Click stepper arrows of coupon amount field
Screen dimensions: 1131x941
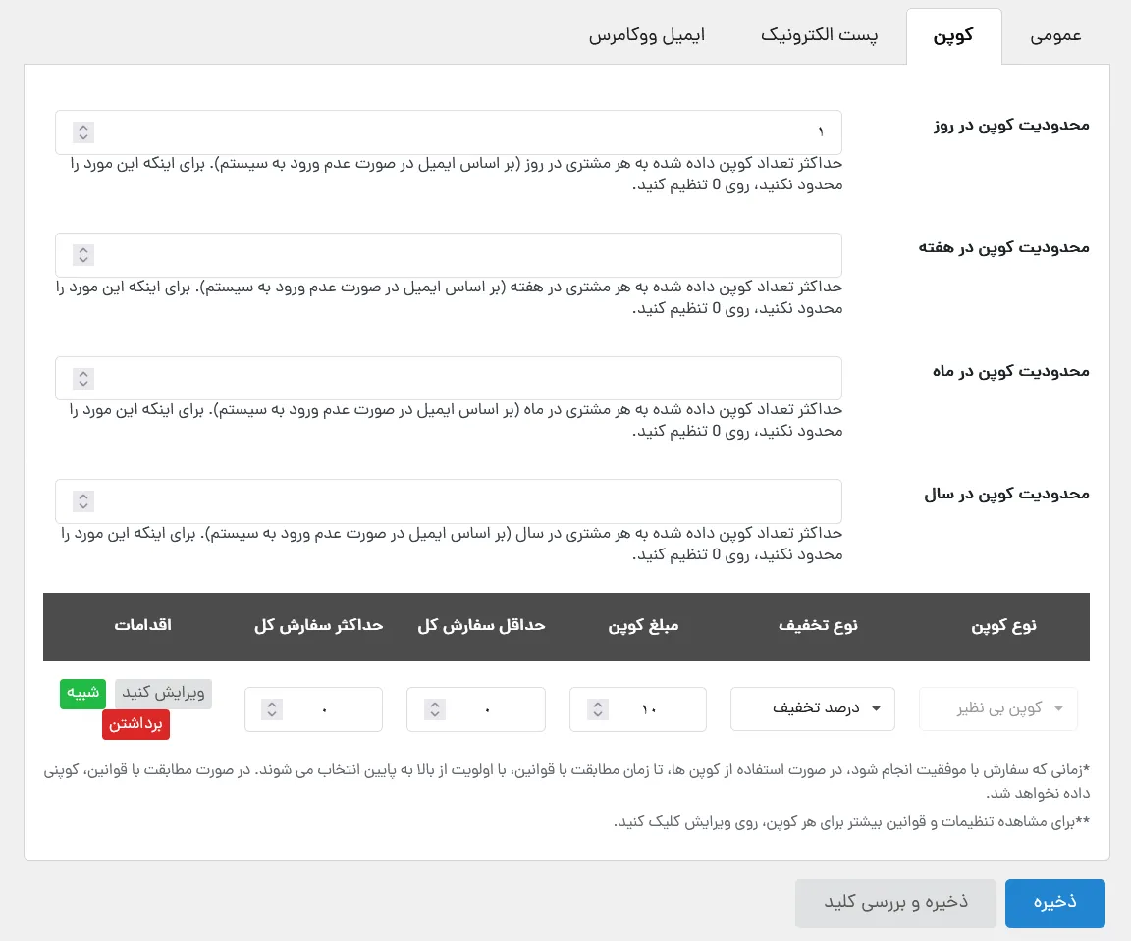598,709
